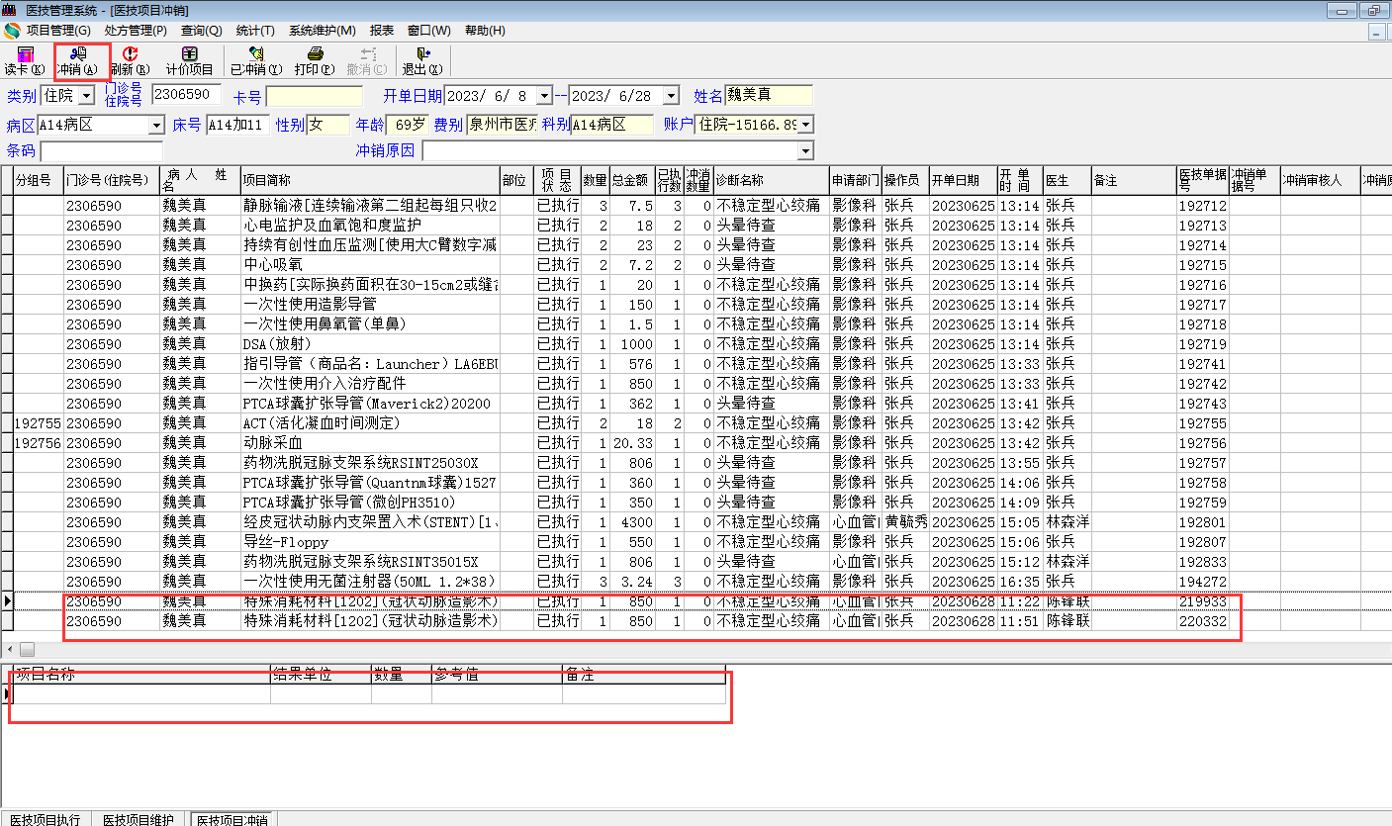1392x826 pixels.
Task: Click the 冲销(A) write-off toolbar icon
Action: click(77, 61)
